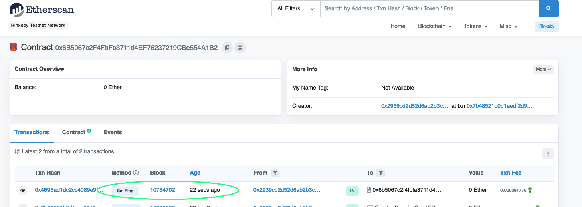Expand the Blockchain menu

tap(434, 26)
